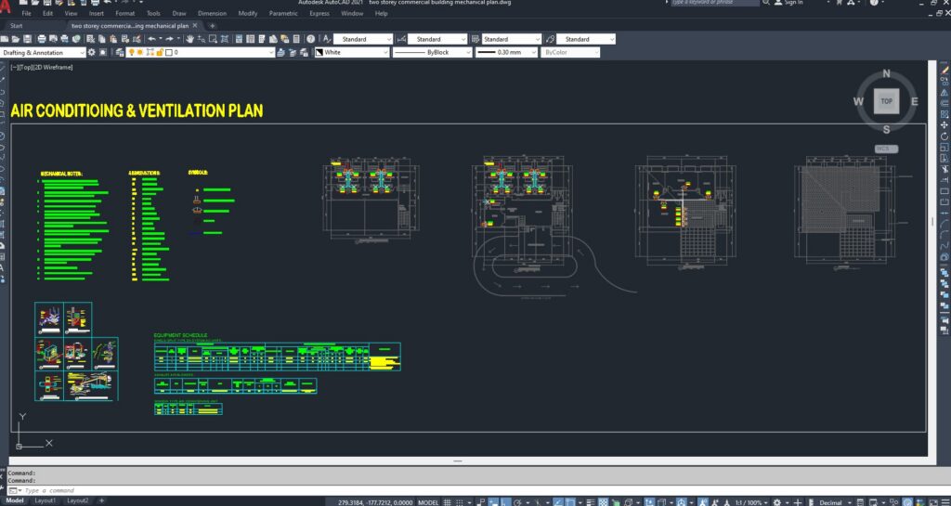Screen dimensions: 951x506
Task: Switch to the Layout1 tab
Action: coord(45,501)
